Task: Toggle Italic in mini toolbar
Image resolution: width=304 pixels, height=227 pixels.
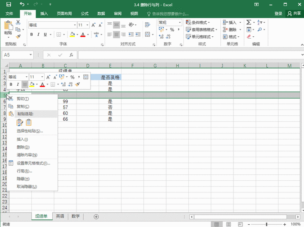Action: [x=18, y=84]
